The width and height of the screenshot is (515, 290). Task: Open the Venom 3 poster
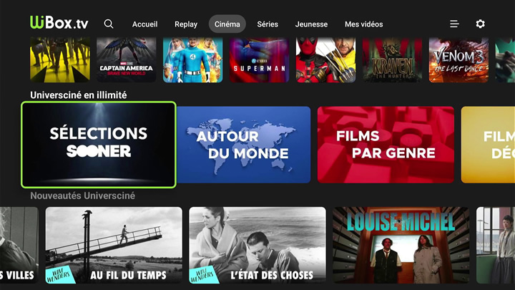click(x=458, y=59)
